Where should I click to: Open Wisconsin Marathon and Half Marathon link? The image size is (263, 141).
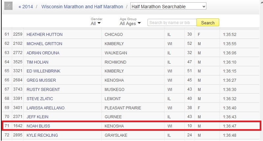[x=82, y=7]
